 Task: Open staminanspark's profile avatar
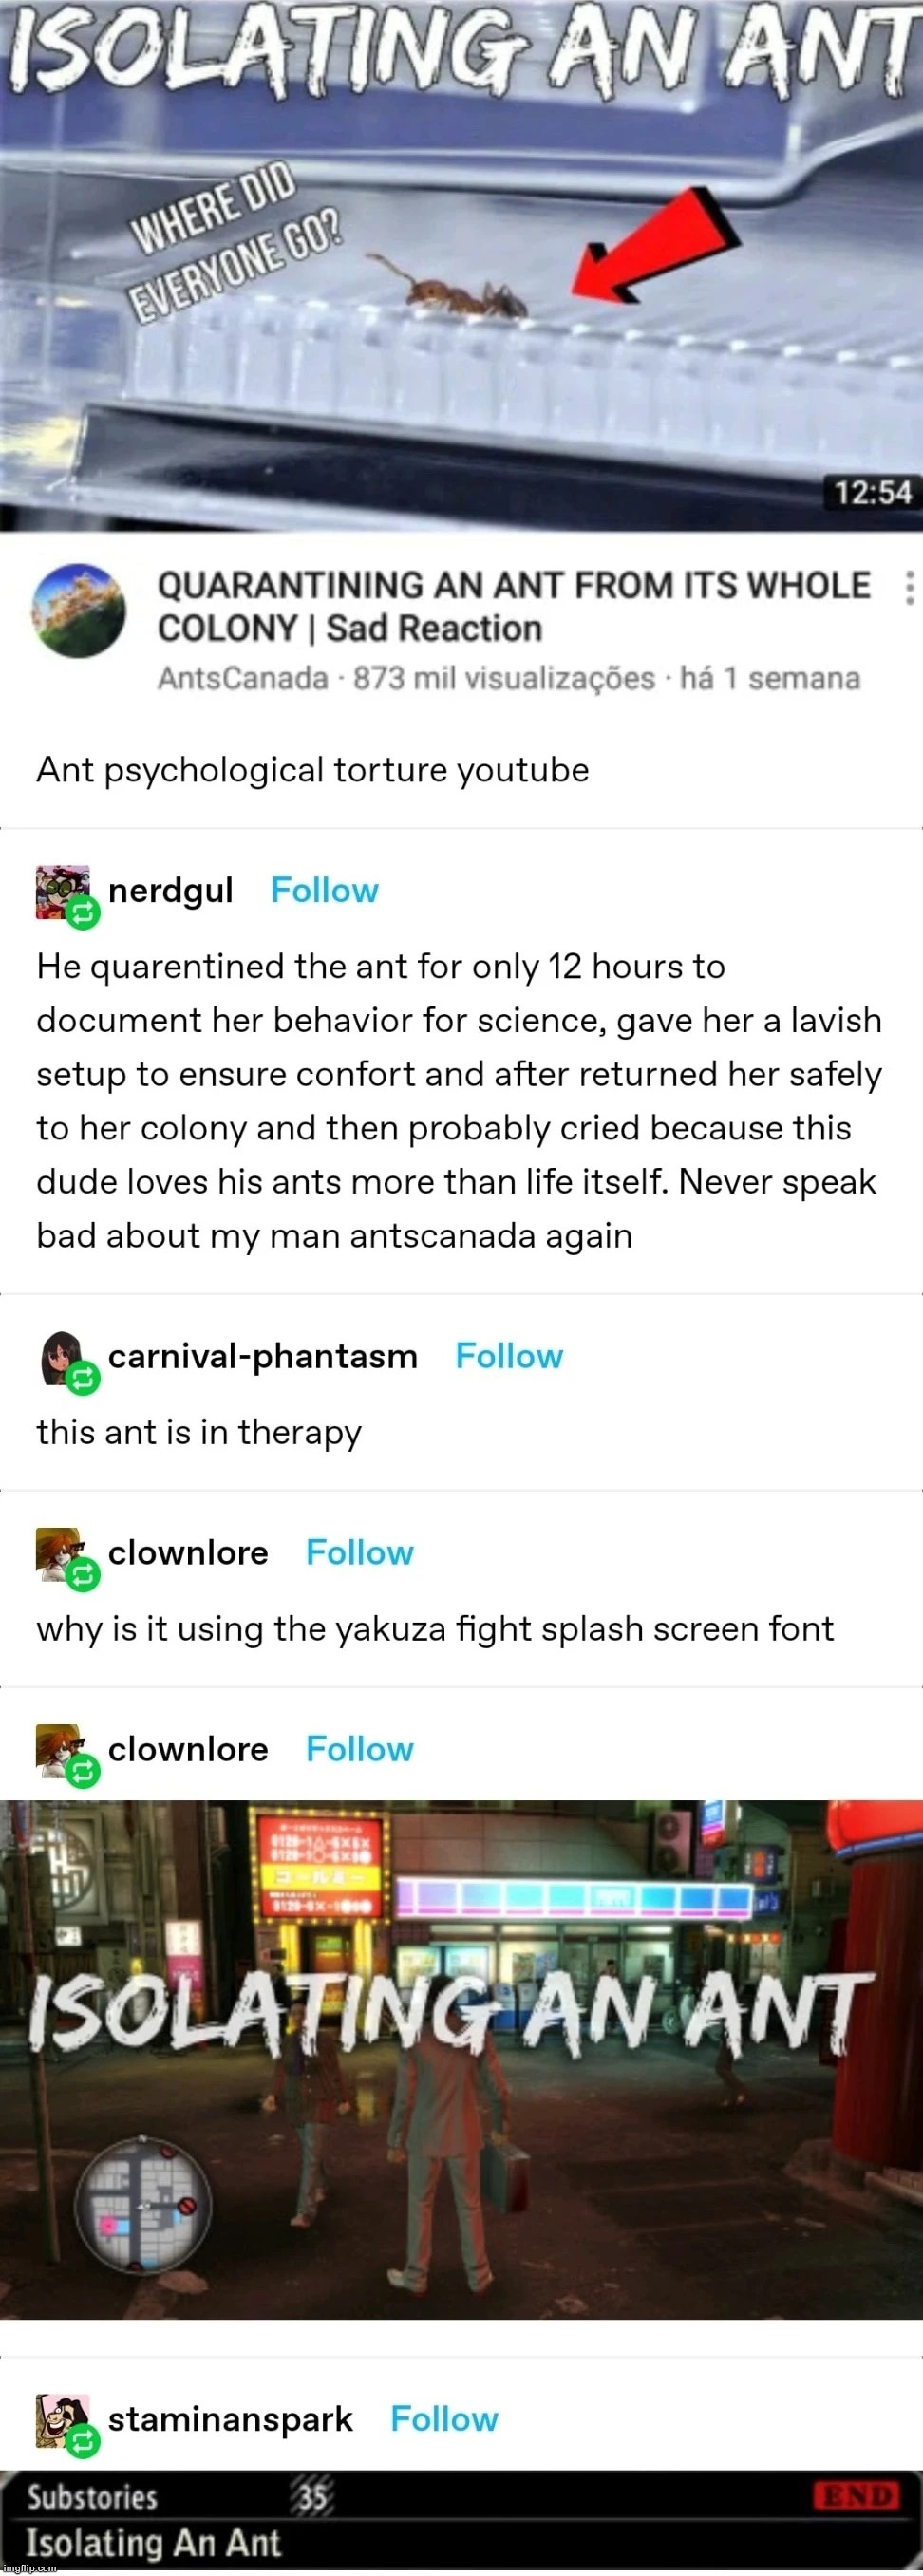click(63, 2420)
